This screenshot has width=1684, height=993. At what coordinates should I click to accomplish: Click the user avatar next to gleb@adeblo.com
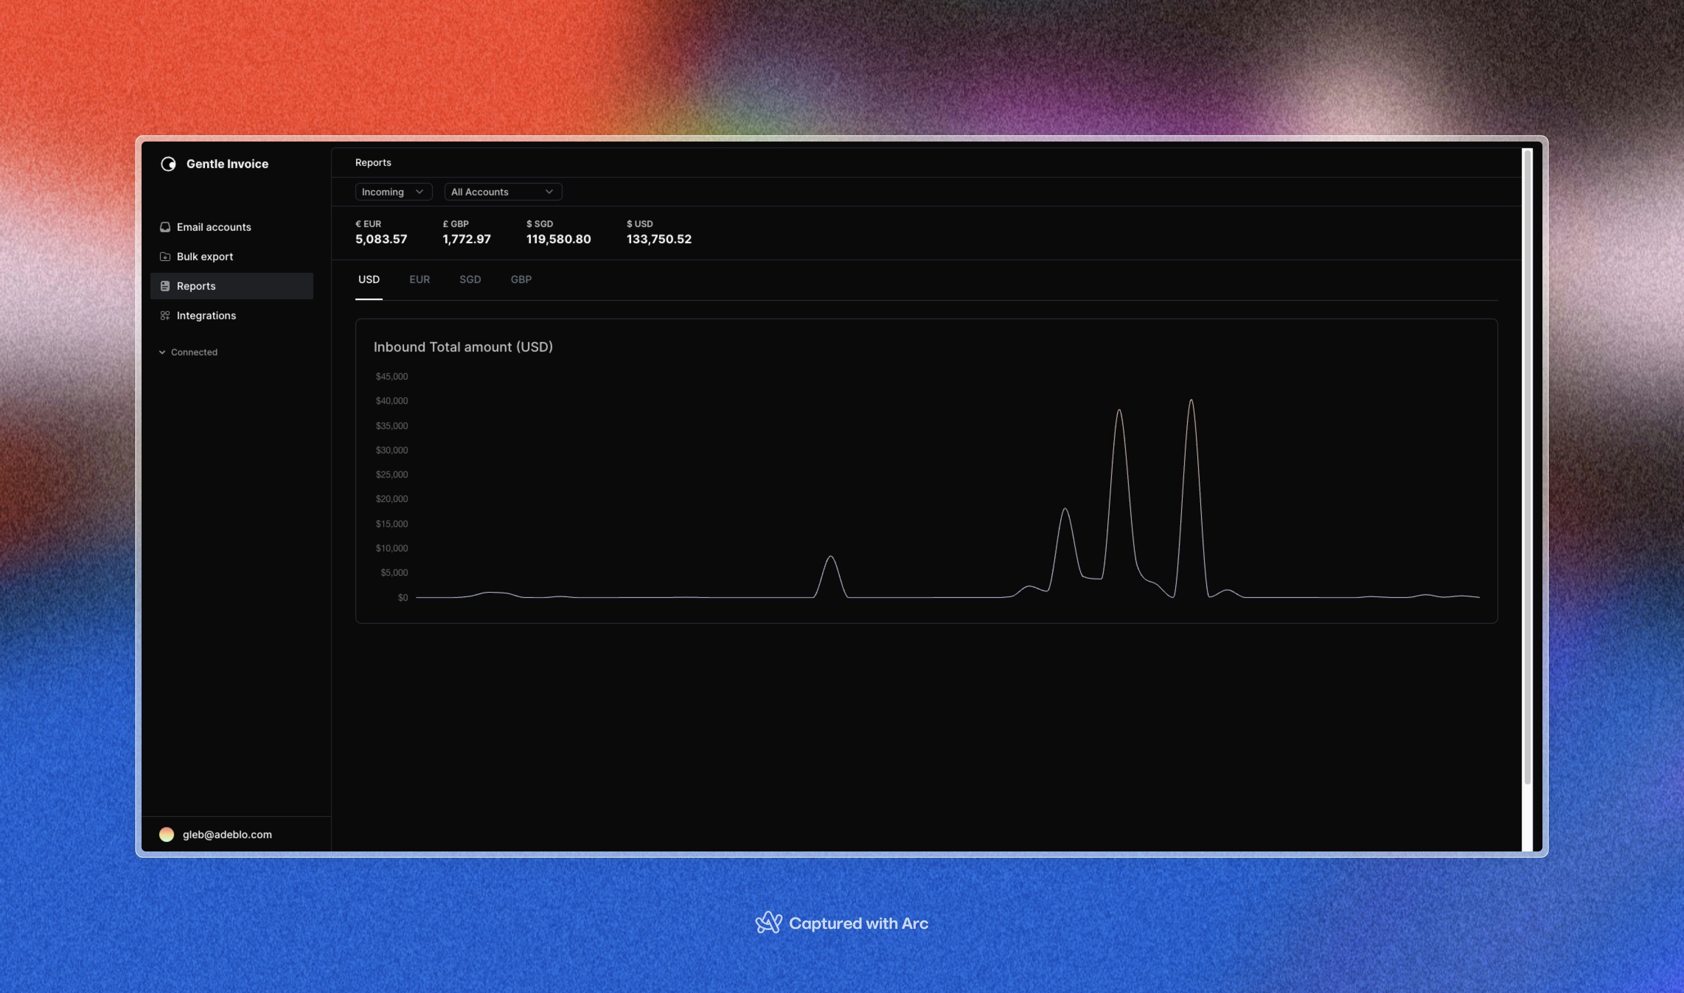tap(167, 835)
